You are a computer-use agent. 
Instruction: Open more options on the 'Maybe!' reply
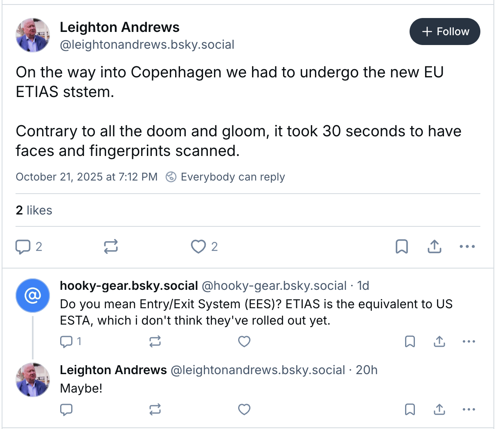pyautogui.click(x=469, y=409)
